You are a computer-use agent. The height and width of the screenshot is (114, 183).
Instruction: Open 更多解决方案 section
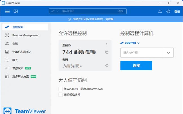[25, 77]
